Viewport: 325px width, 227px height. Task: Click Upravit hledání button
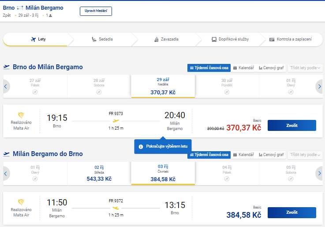[x=96, y=11]
